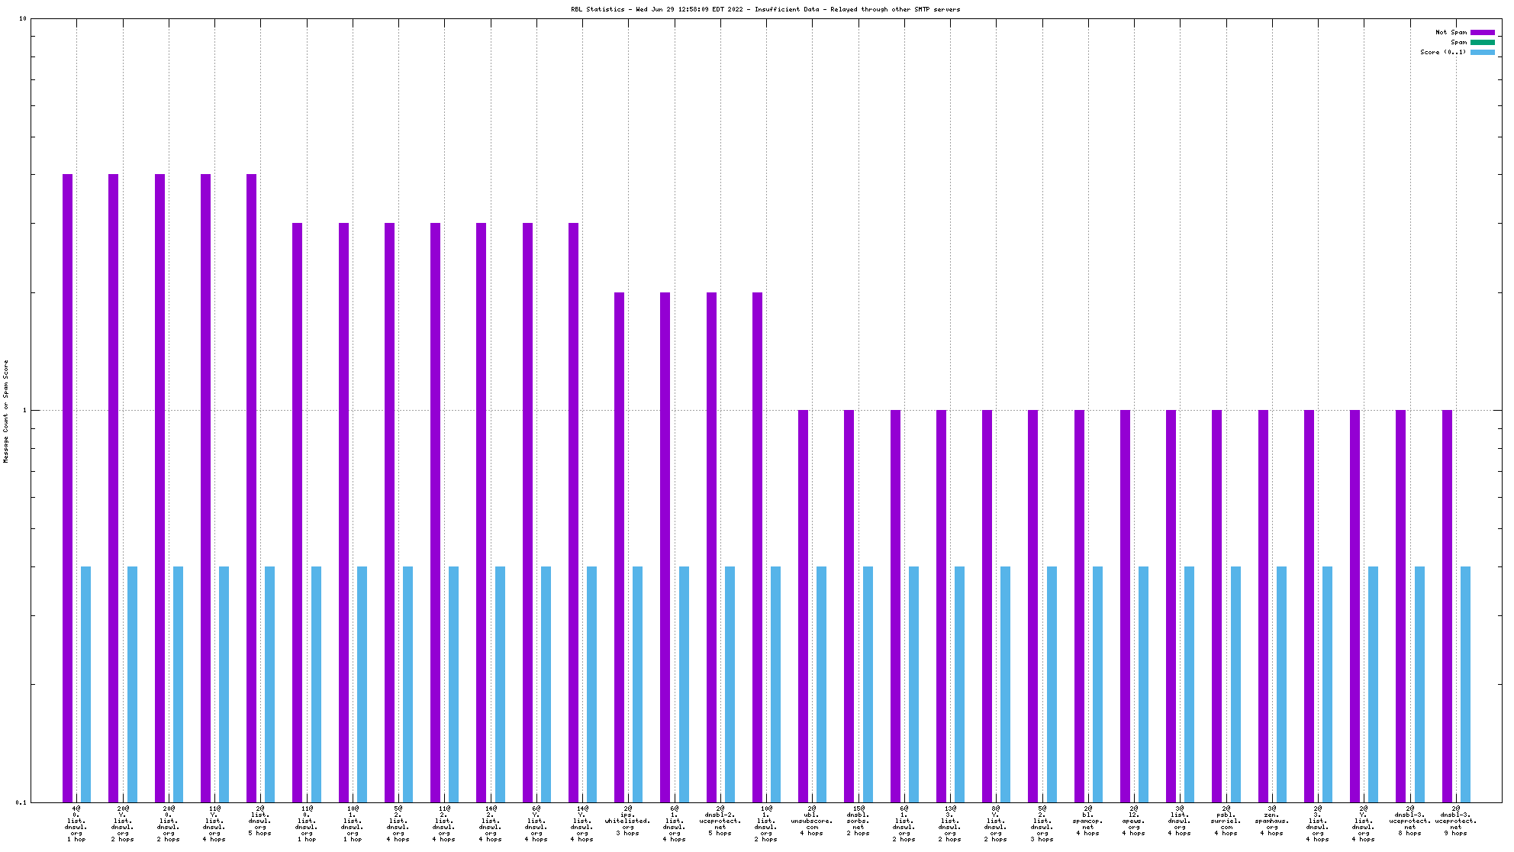The height and width of the screenshot is (852, 1514).
Task: Click the blue score bar above zen.spamhaus.org
Action: [x=1281, y=683]
